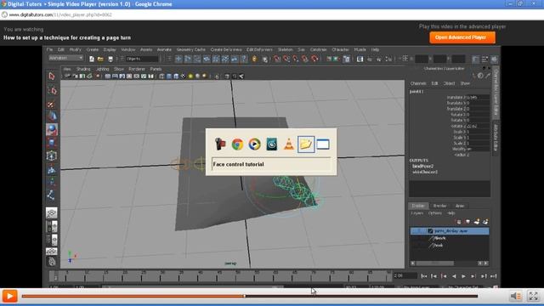The width and height of the screenshot is (544, 306).
Task: Open the File menu in Maya
Action: (x=49, y=49)
